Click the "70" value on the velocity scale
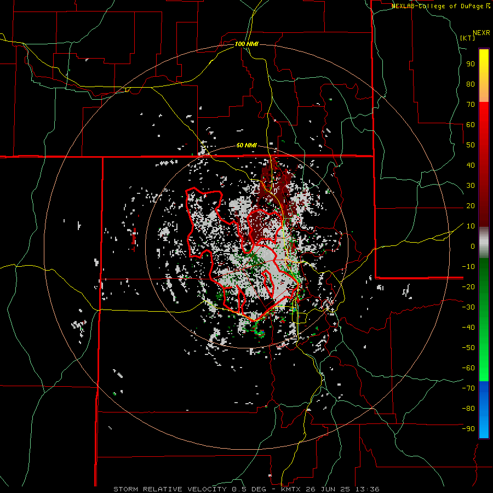Viewport: 493px width, 493px height. point(471,105)
